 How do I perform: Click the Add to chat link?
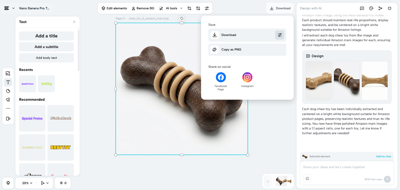pyautogui.click(x=383, y=156)
